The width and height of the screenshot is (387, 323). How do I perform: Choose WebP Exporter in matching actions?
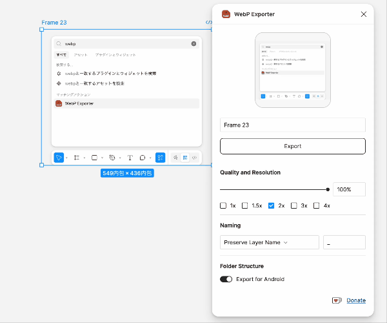(126, 103)
